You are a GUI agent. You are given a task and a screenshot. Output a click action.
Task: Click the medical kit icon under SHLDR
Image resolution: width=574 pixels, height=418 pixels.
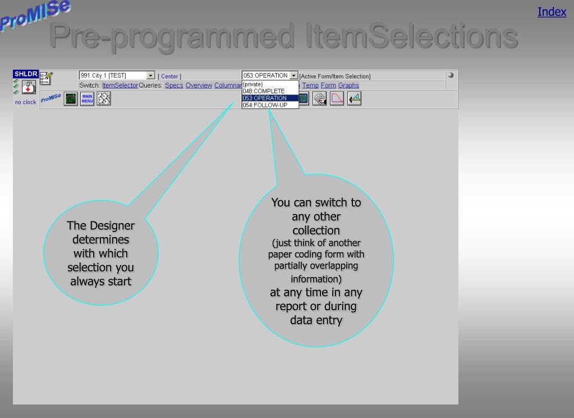tap(29, 88)
